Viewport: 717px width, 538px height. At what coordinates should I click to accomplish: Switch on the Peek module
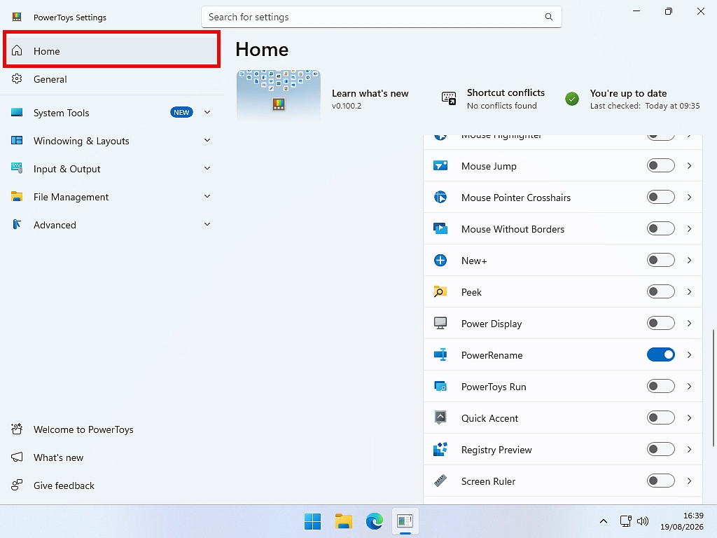[x=661, y=292]
